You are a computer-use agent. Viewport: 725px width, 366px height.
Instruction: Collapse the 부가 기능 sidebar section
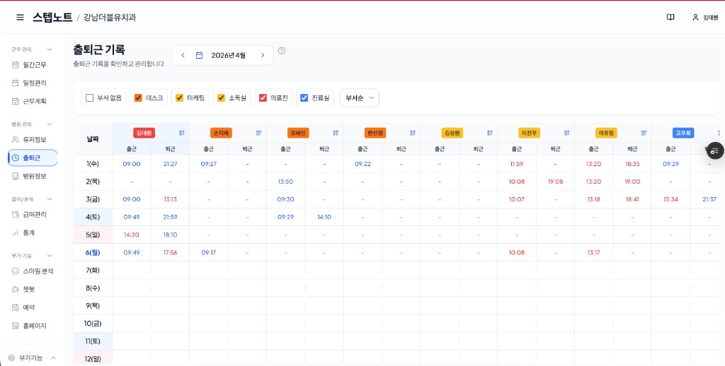[x=50, y=256]
